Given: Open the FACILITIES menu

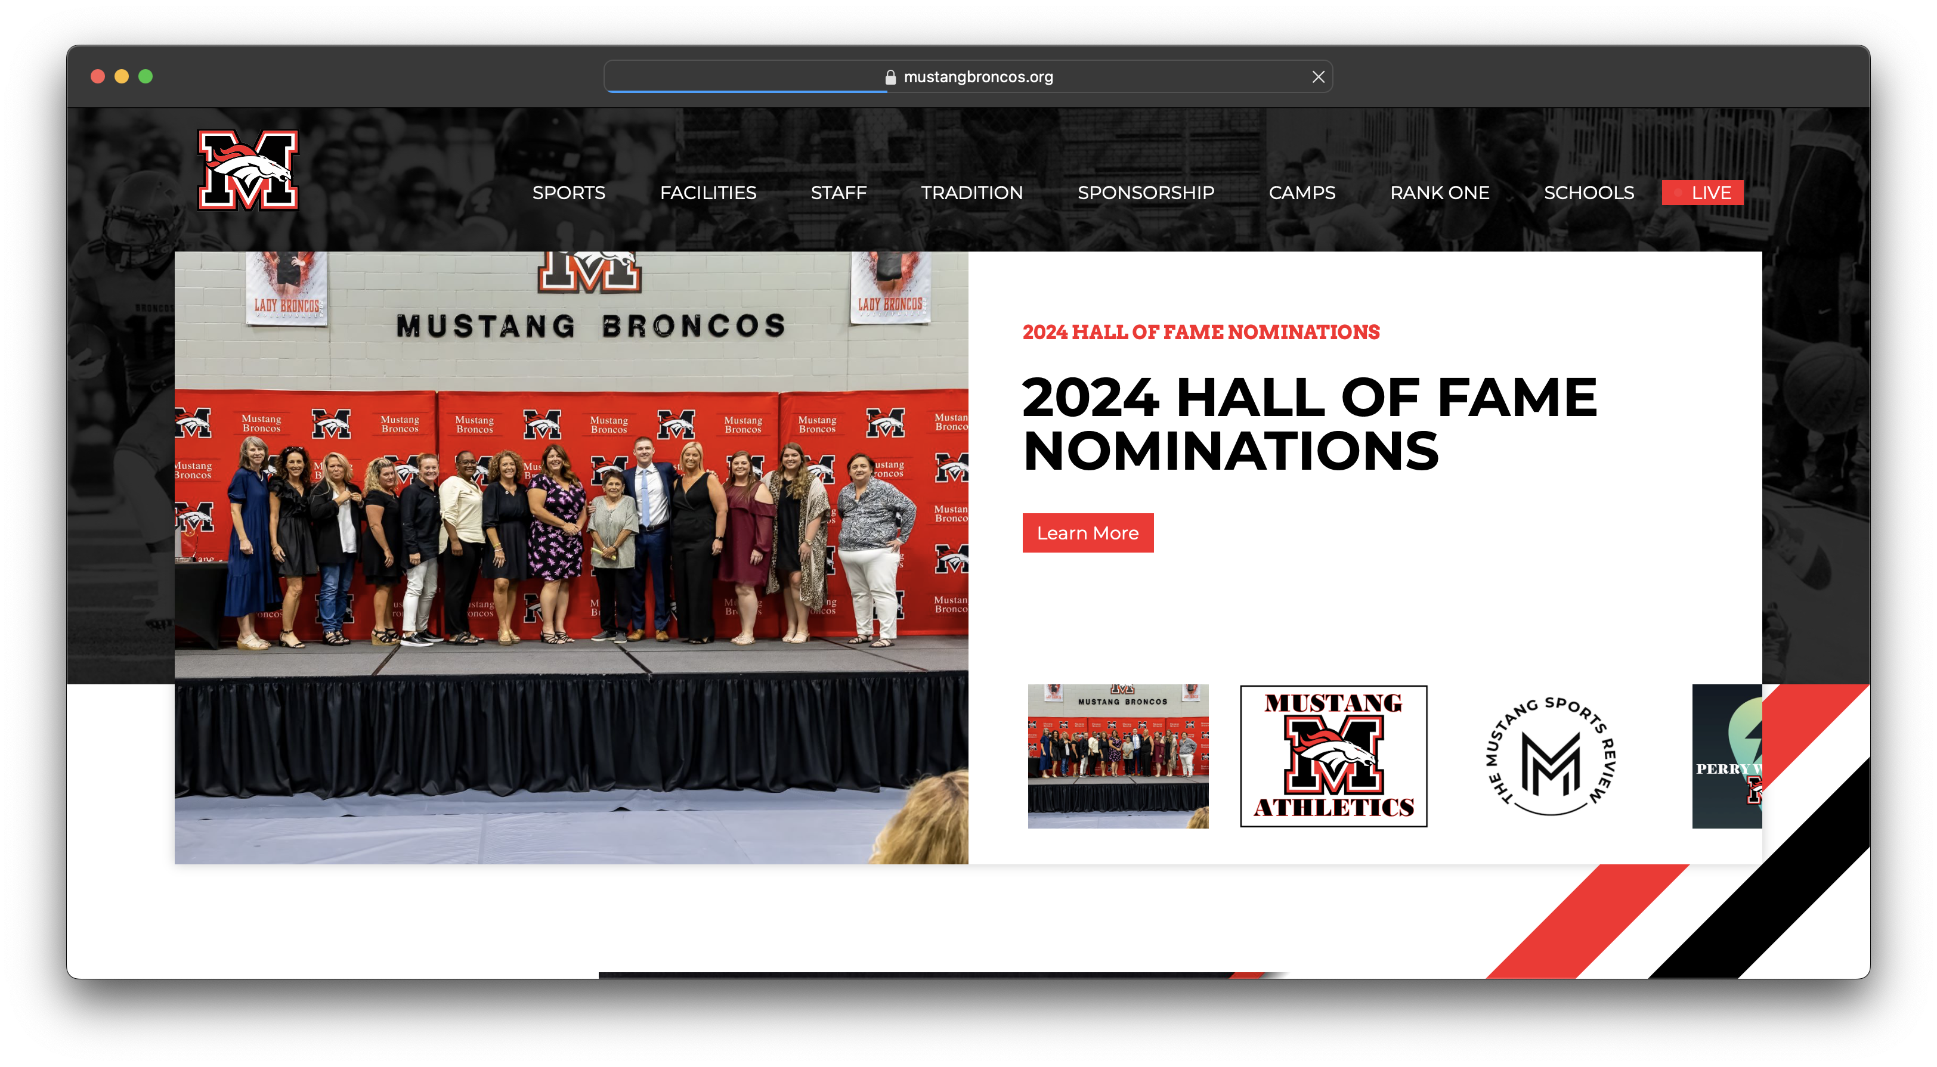Looking at the screenshot, I should (707, 193).
